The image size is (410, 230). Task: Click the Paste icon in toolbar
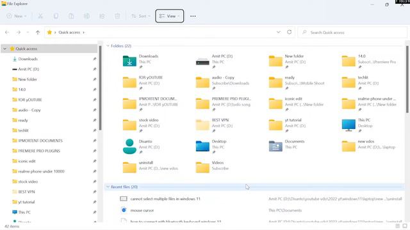(71, 16)
